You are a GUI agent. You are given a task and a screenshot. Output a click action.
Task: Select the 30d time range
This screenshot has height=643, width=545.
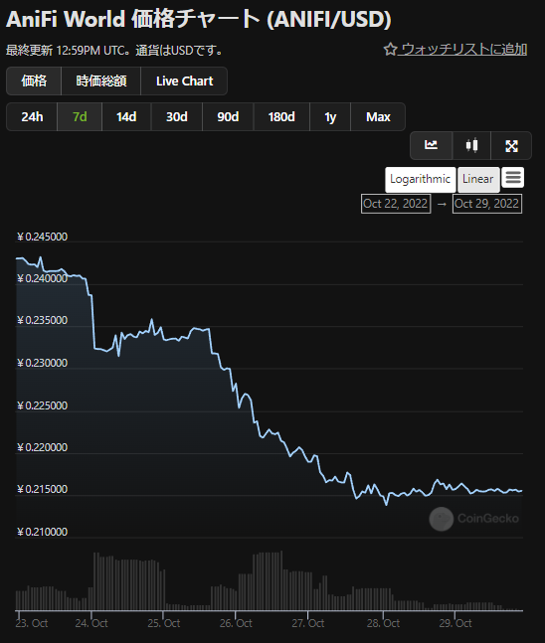[177, 117]
